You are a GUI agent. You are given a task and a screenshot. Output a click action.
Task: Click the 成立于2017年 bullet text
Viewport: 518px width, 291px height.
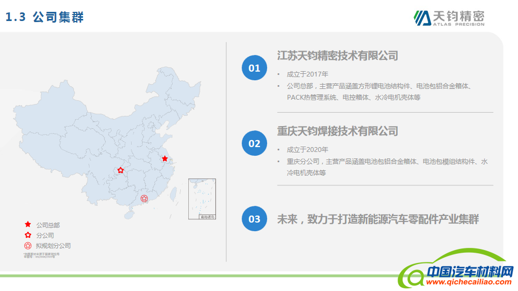(x=307, y=74)
